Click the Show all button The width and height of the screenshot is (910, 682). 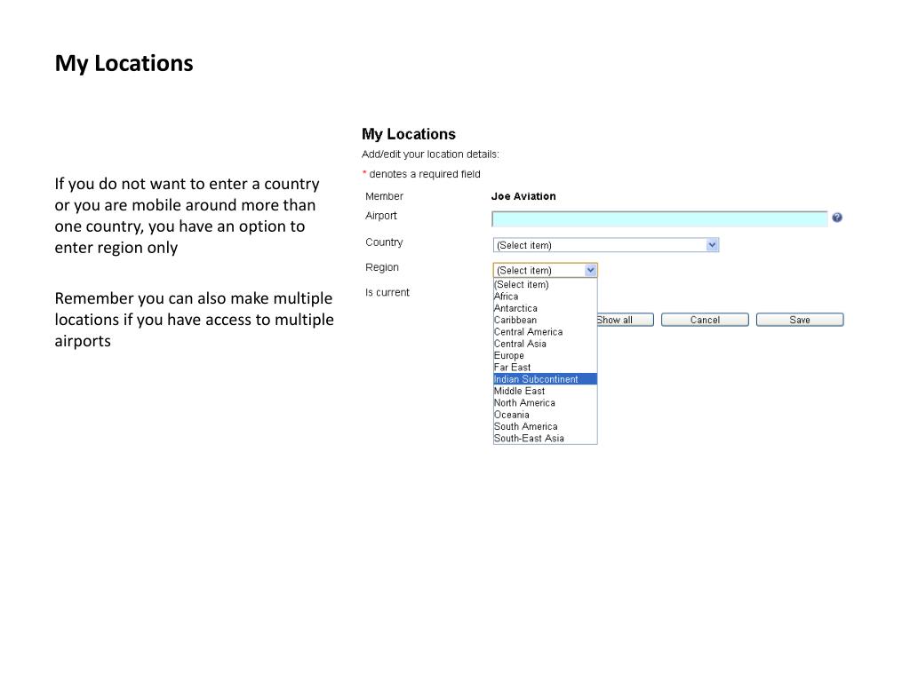point(625,320)
